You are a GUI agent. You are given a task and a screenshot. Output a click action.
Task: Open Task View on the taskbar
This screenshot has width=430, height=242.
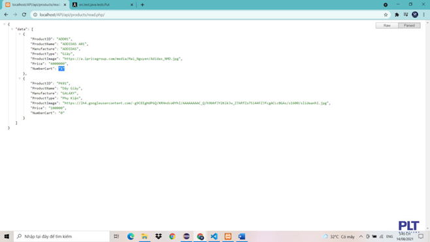[x=116, y=236]
